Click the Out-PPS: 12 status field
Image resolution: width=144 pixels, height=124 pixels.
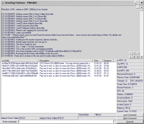point(130,64)
